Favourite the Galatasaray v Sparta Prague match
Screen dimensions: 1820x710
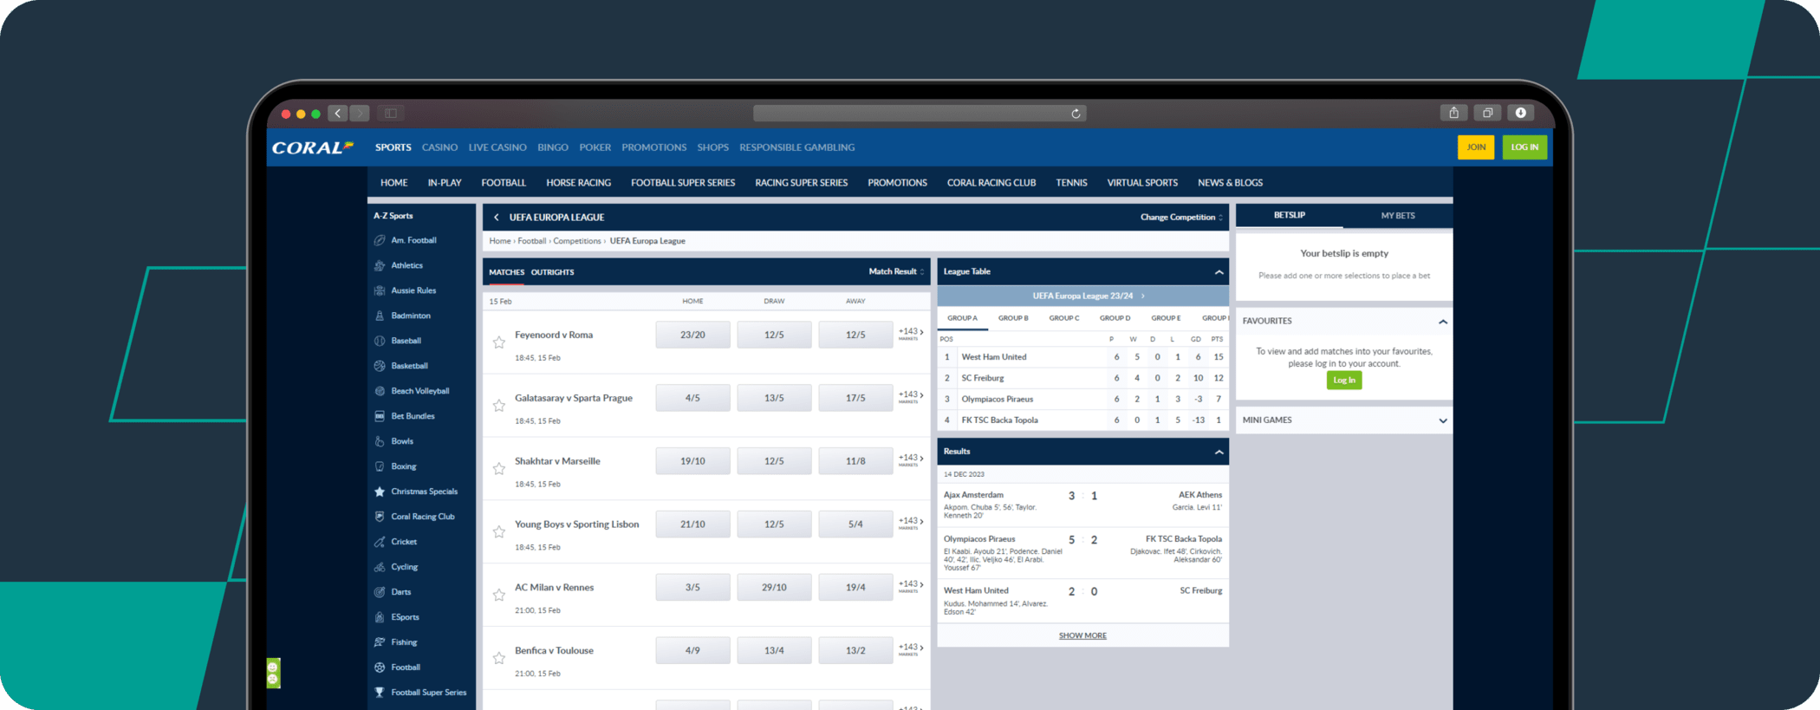499,406
